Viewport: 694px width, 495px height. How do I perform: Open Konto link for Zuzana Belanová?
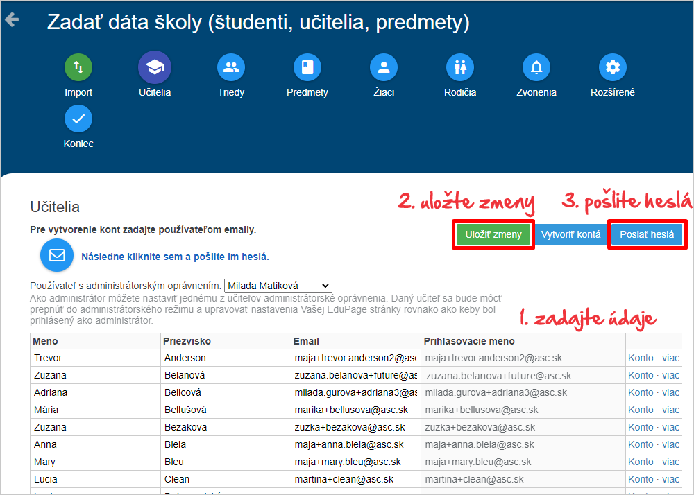(641, 375)
